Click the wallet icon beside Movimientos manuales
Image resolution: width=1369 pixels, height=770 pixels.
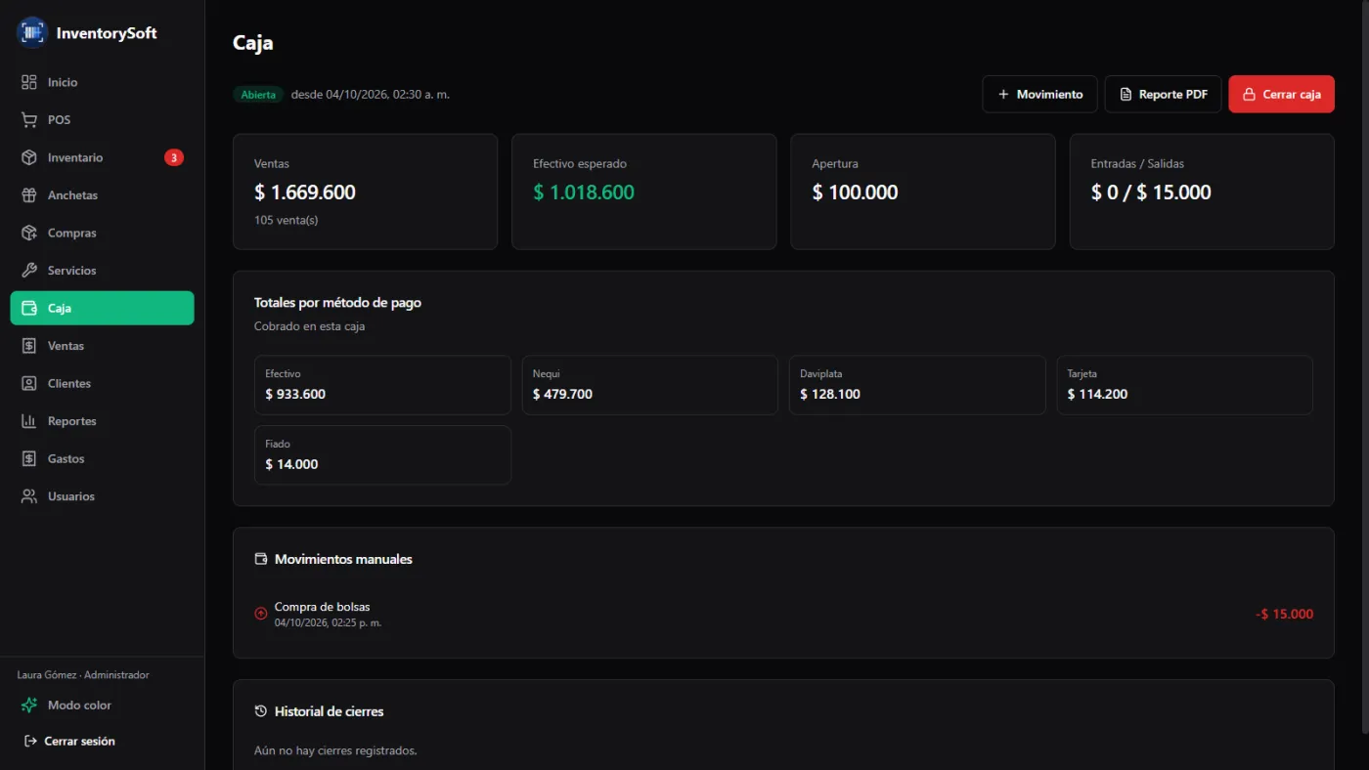(261, 559)
